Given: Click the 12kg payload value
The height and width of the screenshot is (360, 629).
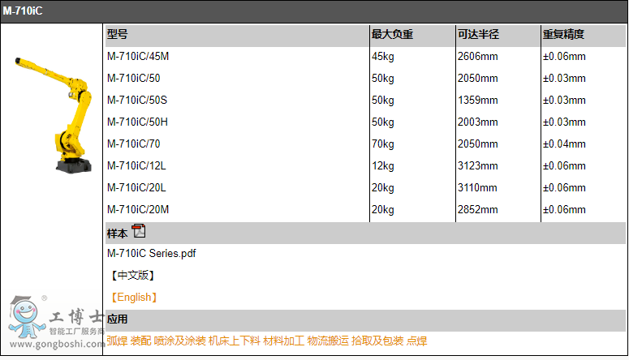Looking at the screenshot, I should pyautogui.click(x=383, y=165).
